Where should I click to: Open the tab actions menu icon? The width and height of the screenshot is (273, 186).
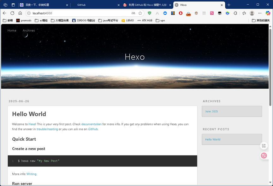(13, 5)
